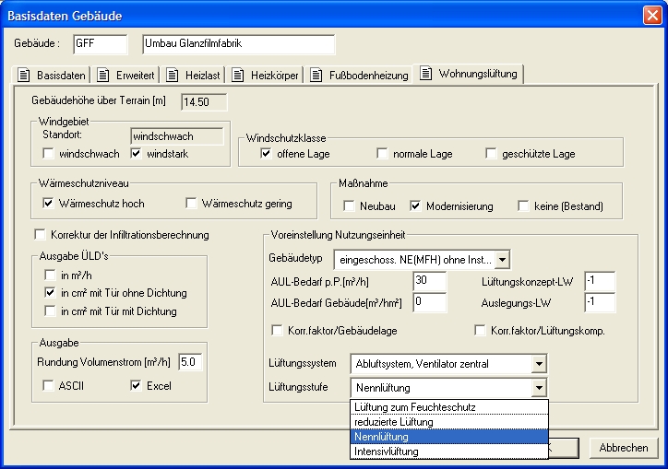Enable ASCII output checkbox
The height and width of the screenshot is (469, 668).
click(x=49, y=385)
